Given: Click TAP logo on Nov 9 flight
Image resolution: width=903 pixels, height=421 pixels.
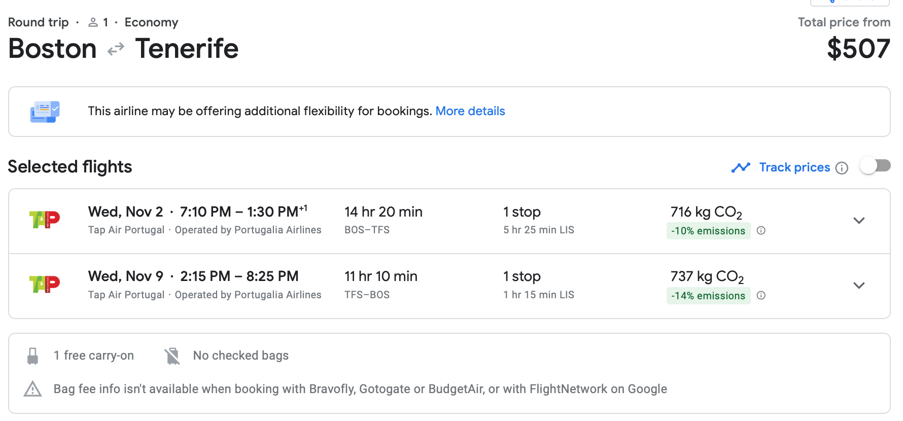Looking at the screenshot, I should (45, 285).
